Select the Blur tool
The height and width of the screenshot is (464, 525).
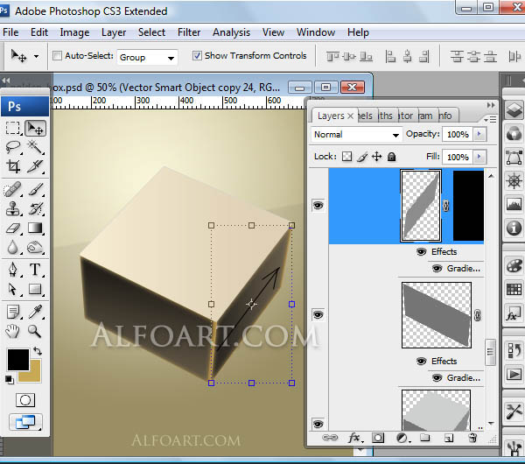13,248
